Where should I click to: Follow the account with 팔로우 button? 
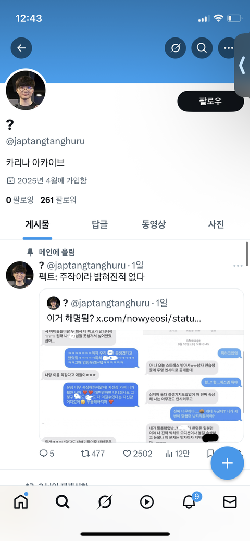pos(210,102)
